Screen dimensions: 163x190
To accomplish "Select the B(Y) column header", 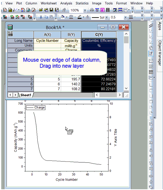I will (71, 34).
